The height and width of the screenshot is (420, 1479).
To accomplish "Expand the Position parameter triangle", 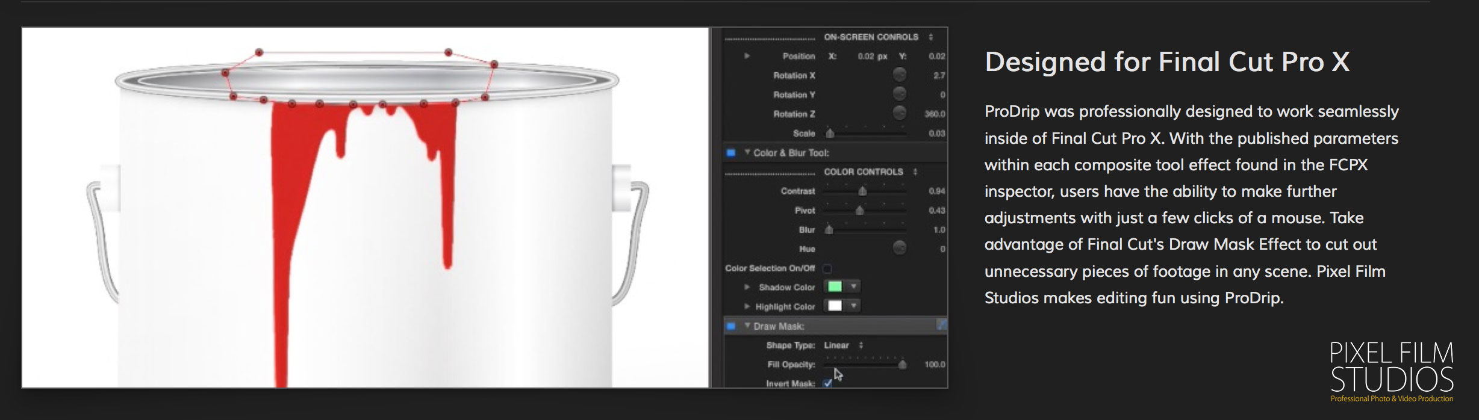I will click(x=747, y=56).
